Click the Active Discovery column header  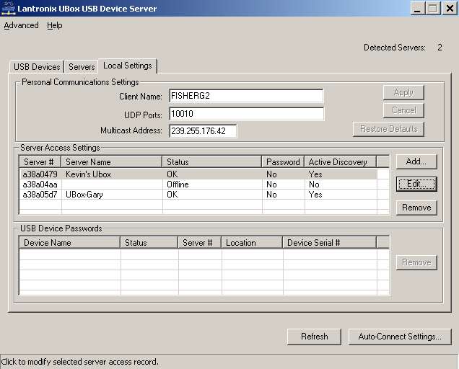coord(339,162)
